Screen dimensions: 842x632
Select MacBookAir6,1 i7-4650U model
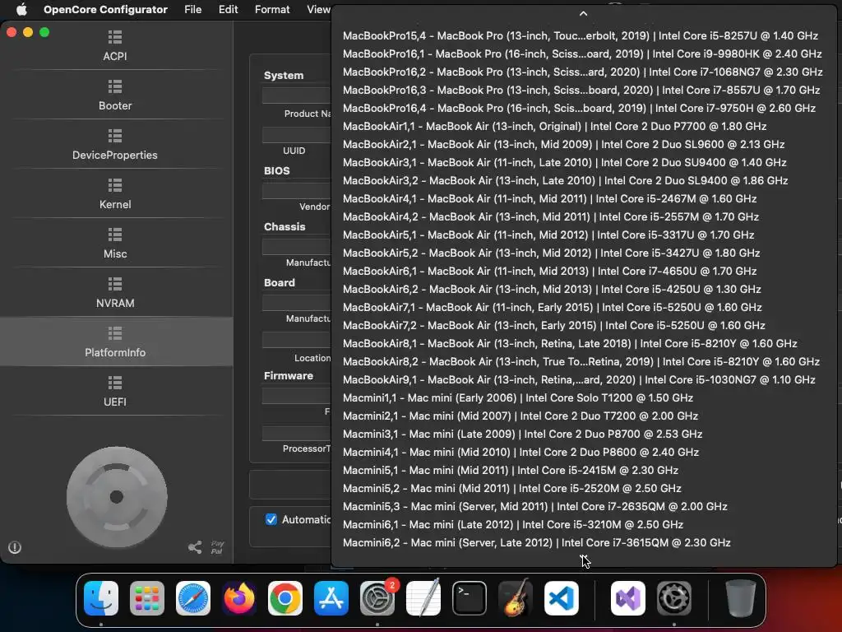[584, 271]
